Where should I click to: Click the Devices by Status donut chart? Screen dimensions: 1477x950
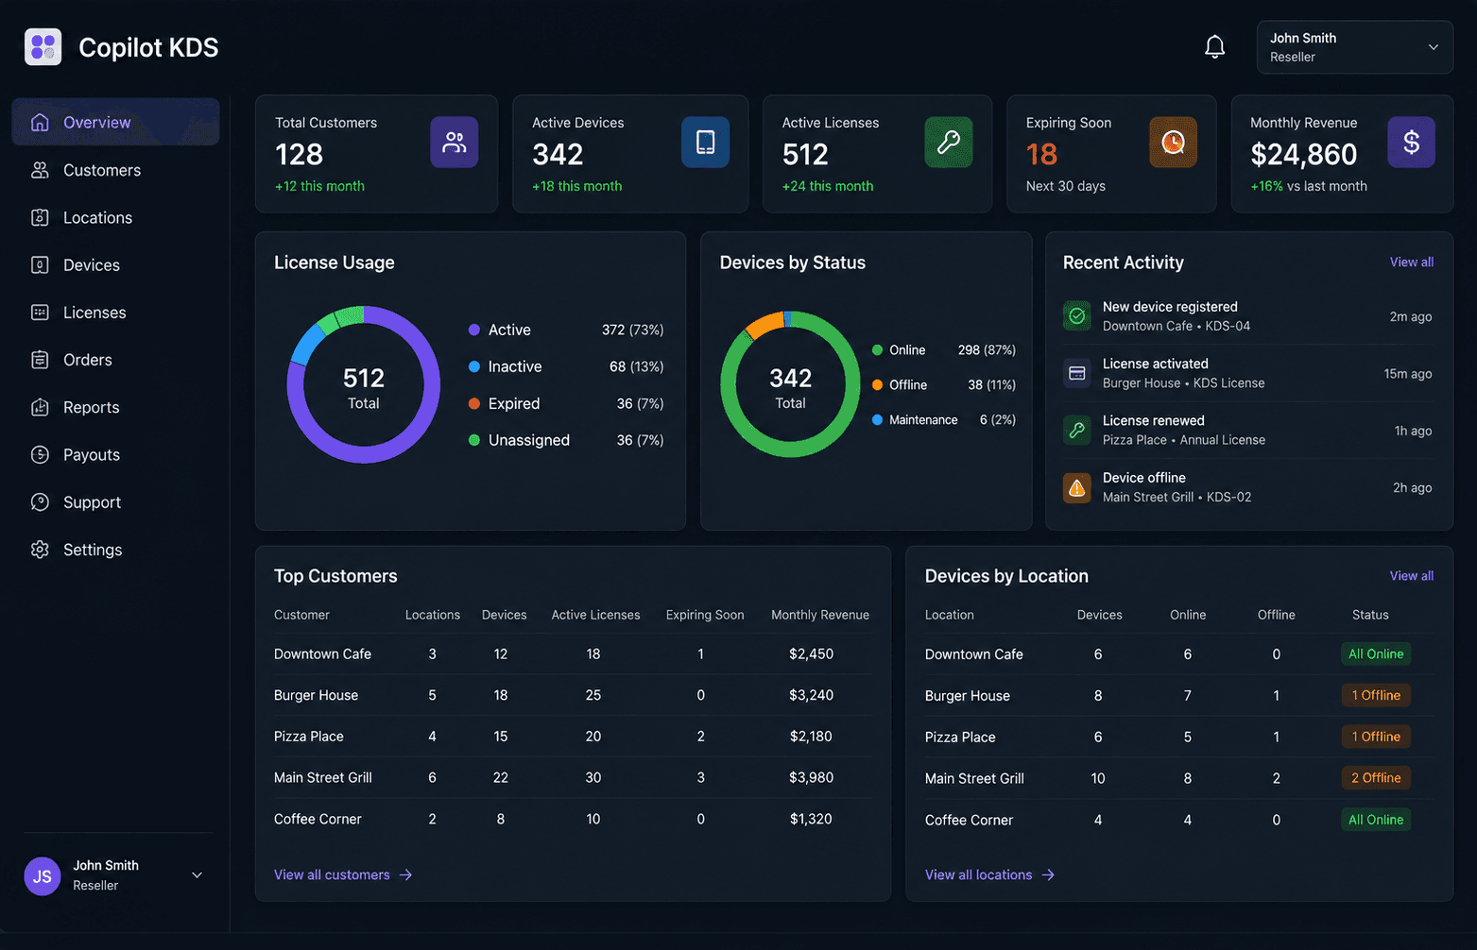coord(790,384)
